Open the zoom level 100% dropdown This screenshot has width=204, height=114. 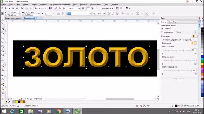point(79,9)
